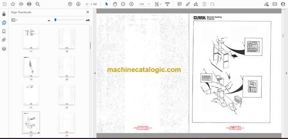Click the CLARK logo on the page
The width and height of the screenshot is (288, 139).
[x=199, y=18]
